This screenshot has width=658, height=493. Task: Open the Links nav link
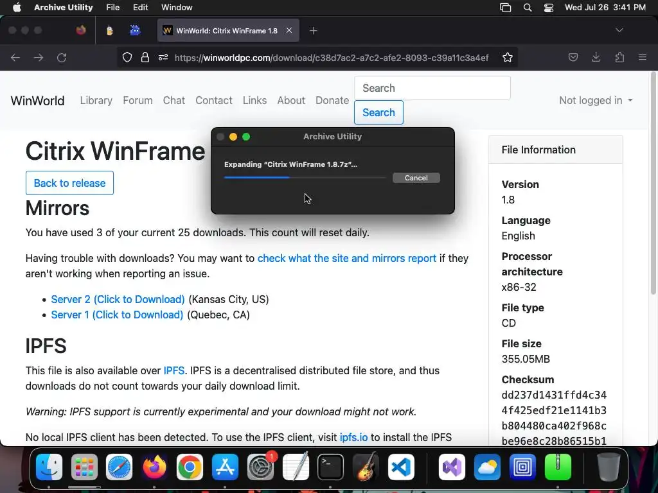pyautogui.click(x=254, y=101)
